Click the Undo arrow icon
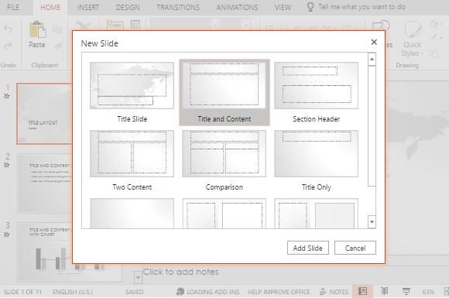This screenshot has height=298, width=449. tap(8, 29)
